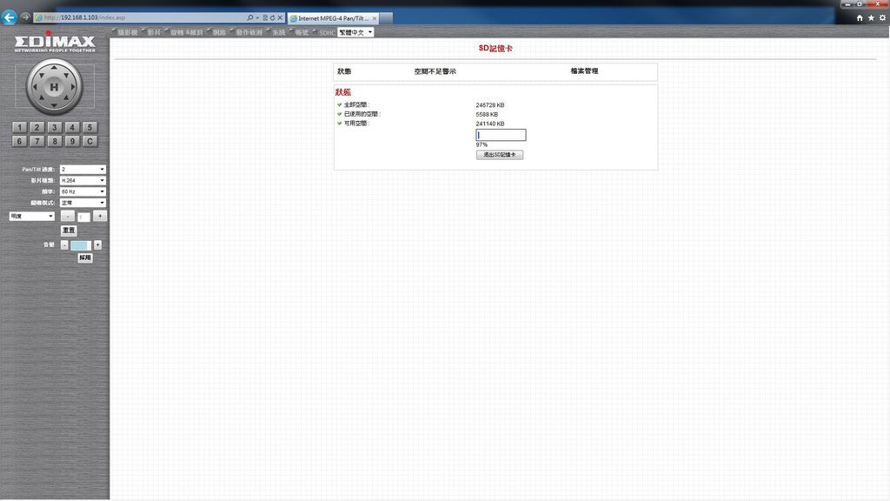The height and width of the screenshot is (501, 890).
Task: Open the 系統 system menu
Action: coord(279,32)
